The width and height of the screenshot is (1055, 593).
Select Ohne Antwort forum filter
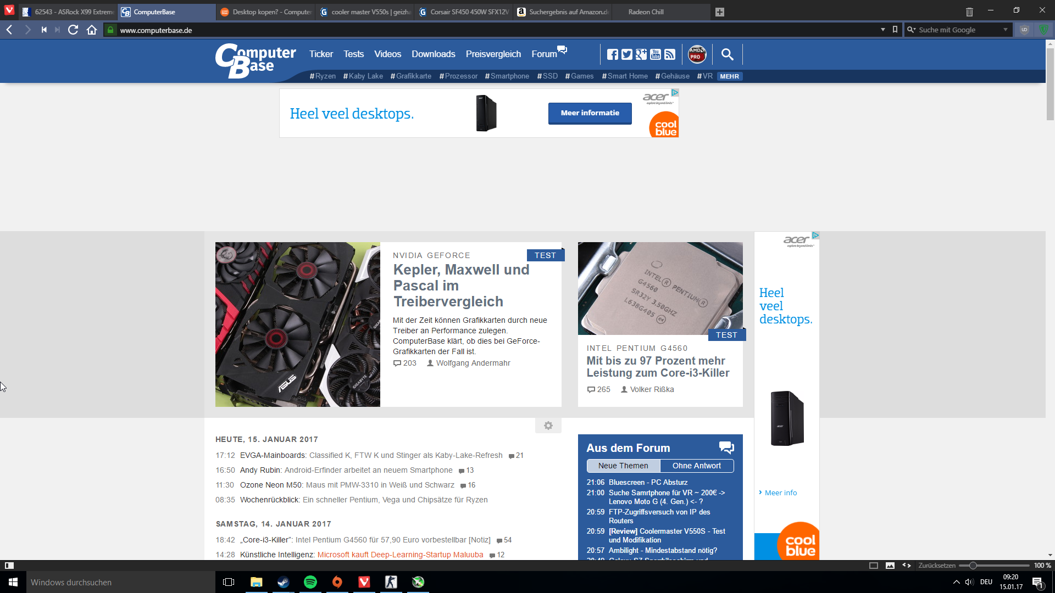coord(696,466)
